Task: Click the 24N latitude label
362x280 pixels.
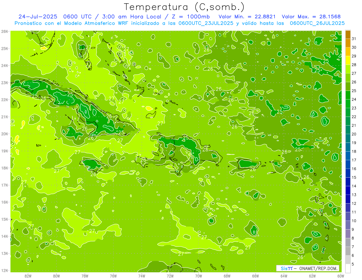Action: (x=5, y=65)
